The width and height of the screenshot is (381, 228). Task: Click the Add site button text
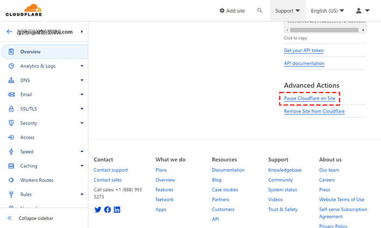[235, 11]
